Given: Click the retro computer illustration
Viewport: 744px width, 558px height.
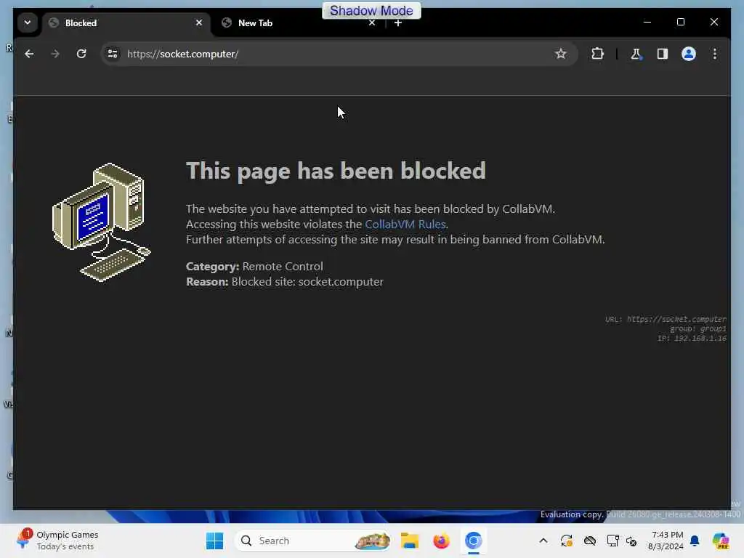Looking at the screenshot, I should pos(101,222).
